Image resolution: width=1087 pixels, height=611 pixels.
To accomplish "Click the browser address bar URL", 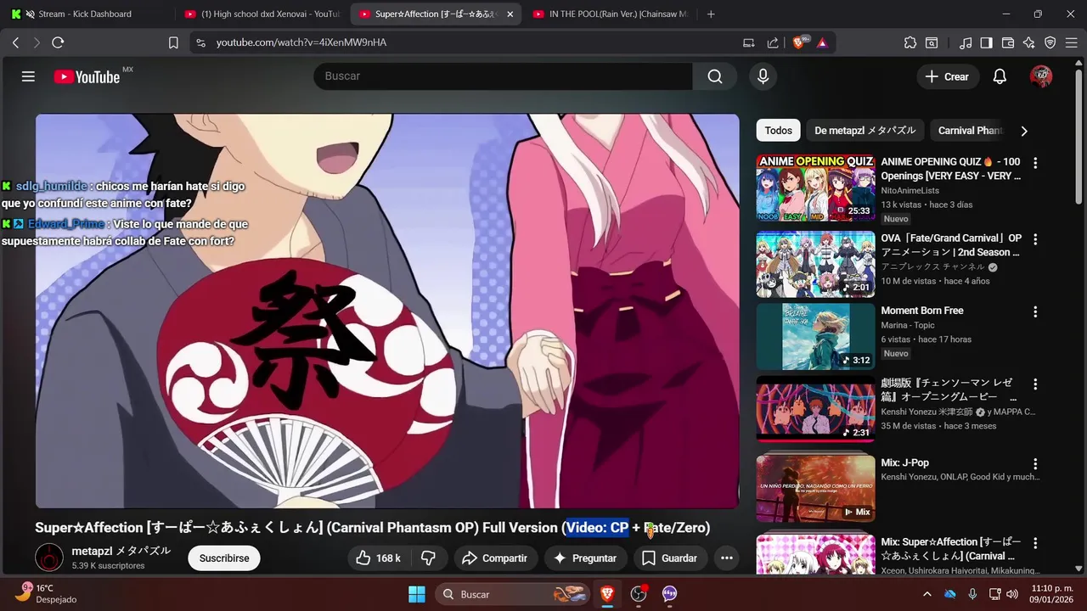I will pos(301,42).
